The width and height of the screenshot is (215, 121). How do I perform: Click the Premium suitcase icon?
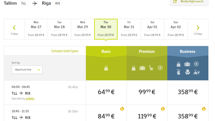click(x=142, y=68)
